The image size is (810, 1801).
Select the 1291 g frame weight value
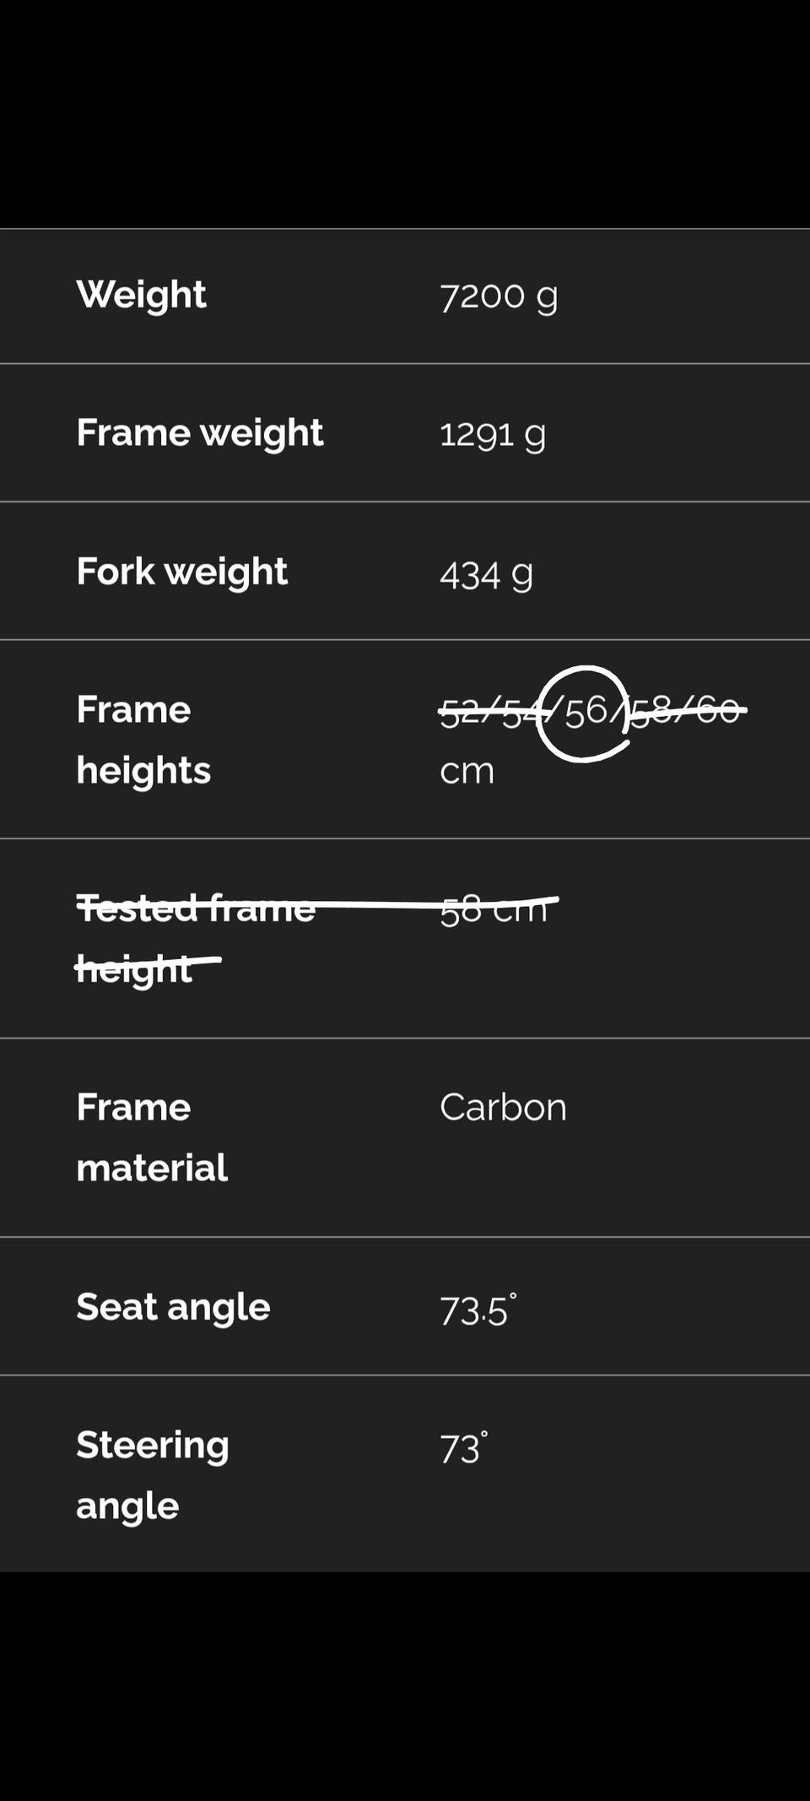[x=492, y=435]
